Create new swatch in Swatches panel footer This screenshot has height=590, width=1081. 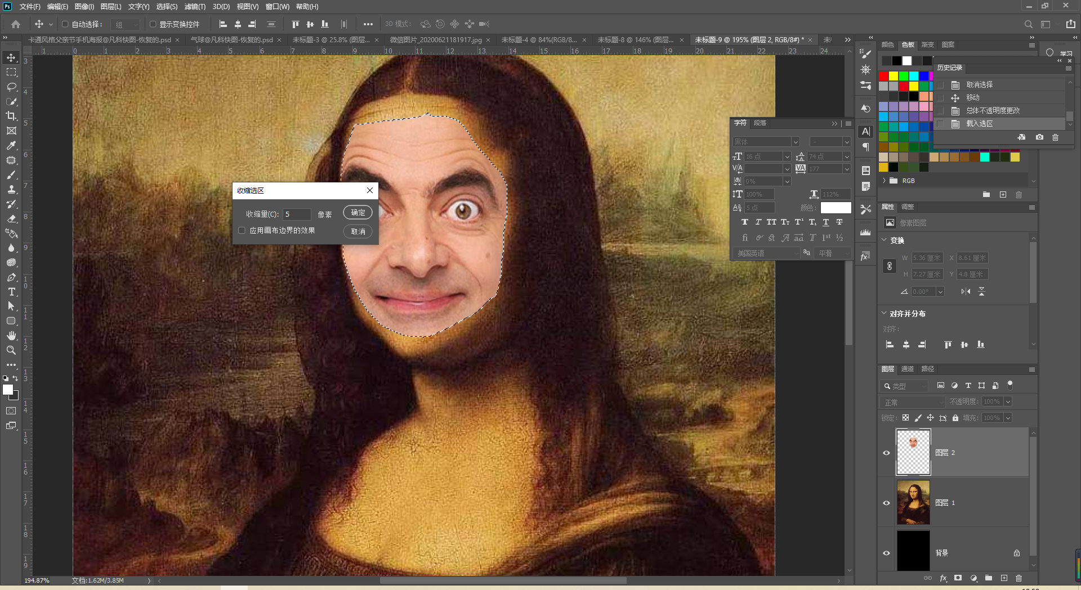point(1003,195)
